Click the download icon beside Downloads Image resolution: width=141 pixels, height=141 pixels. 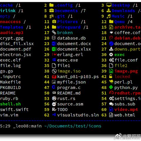pos(109,10)
